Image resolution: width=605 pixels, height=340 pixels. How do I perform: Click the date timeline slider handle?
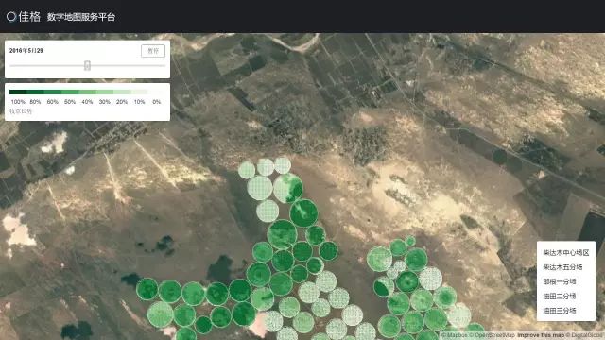(x=88, y=65)
